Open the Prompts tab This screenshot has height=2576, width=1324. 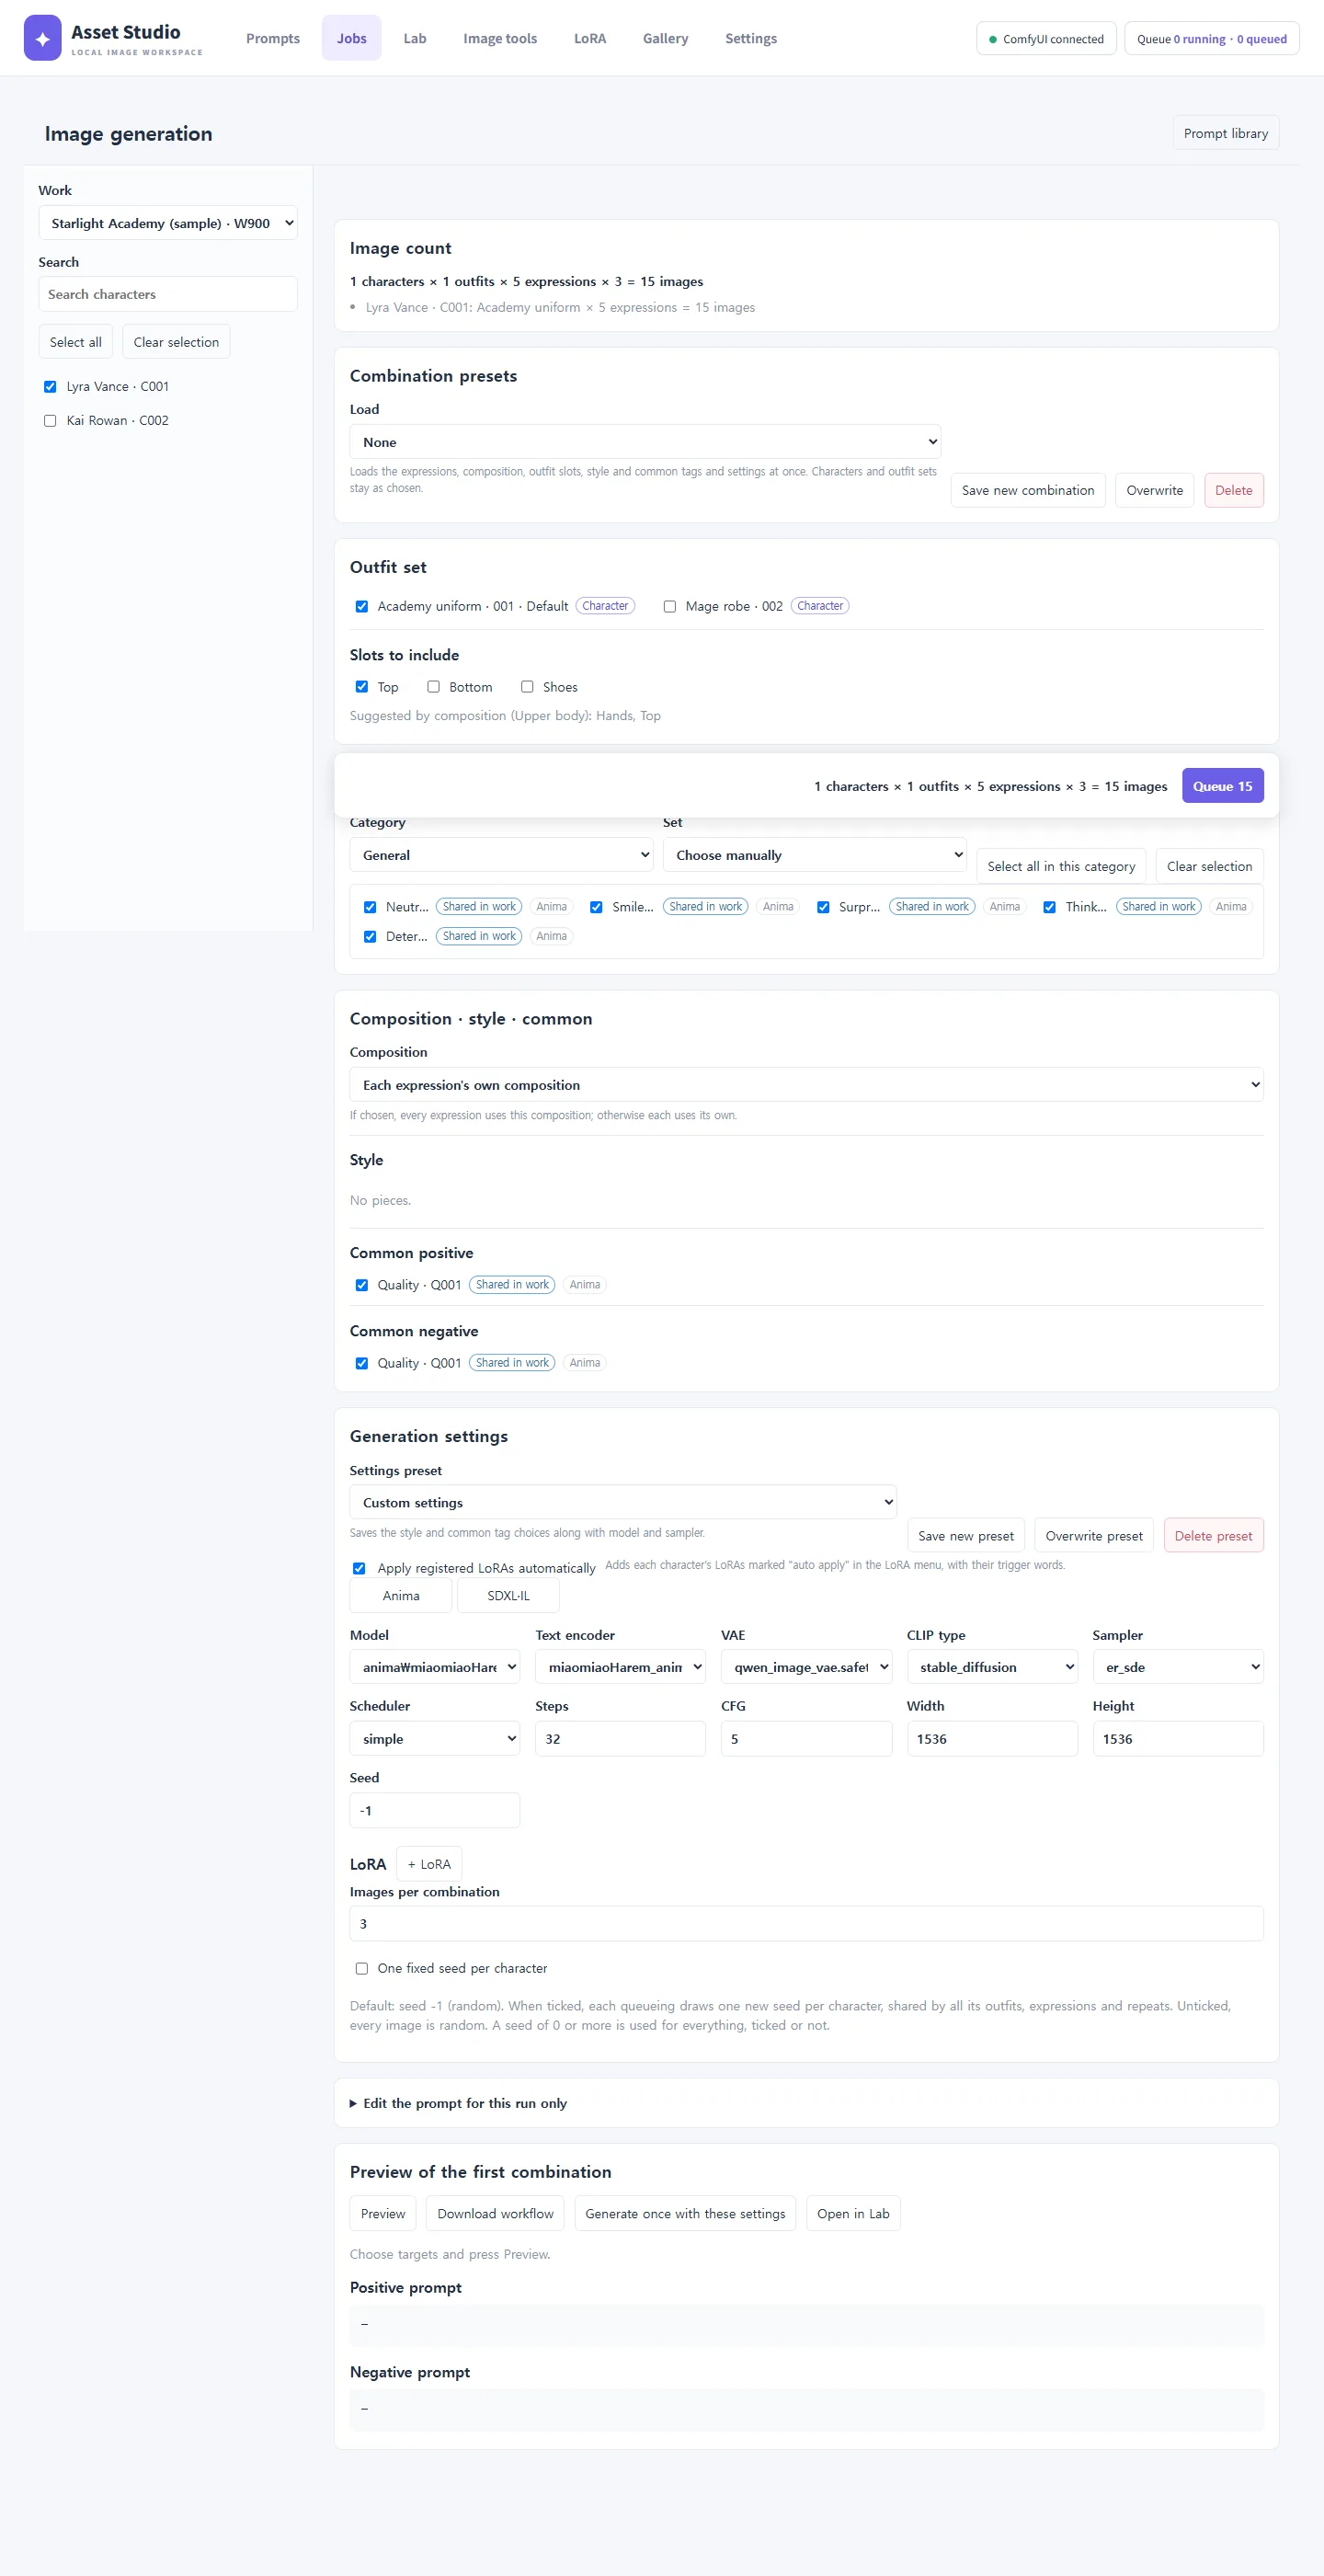coord(273,38)
